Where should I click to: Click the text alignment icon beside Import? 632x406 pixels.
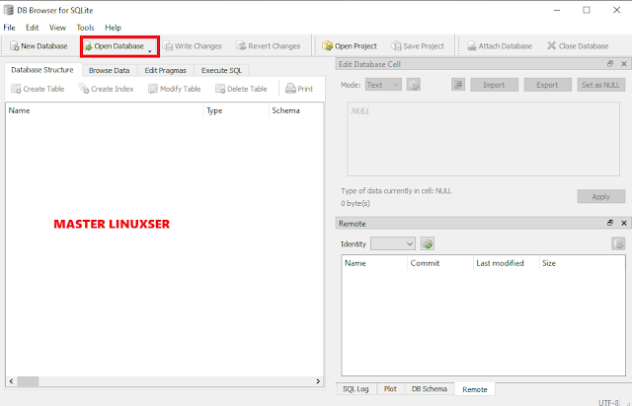coord(458,85)
